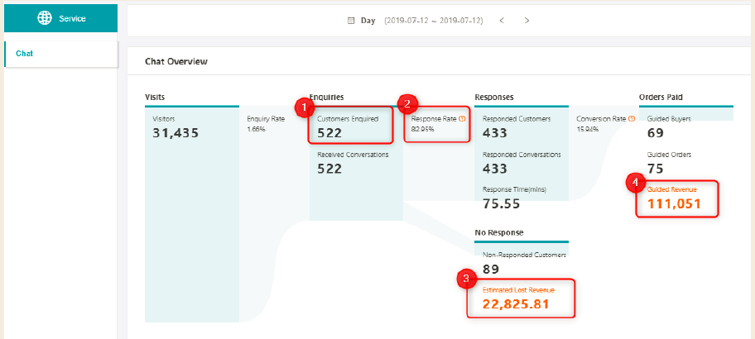
Task: Click the Customers Enquired label
Action: click(x=349, y=119)
